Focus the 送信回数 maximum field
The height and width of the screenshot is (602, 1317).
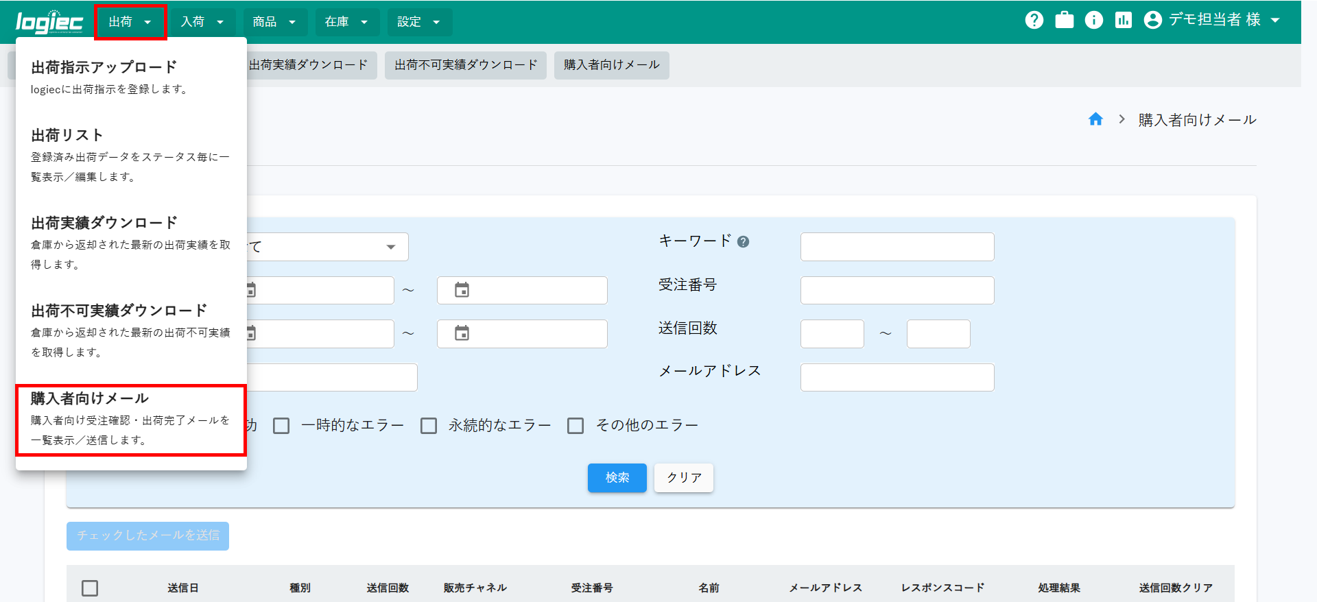point(938,334)
